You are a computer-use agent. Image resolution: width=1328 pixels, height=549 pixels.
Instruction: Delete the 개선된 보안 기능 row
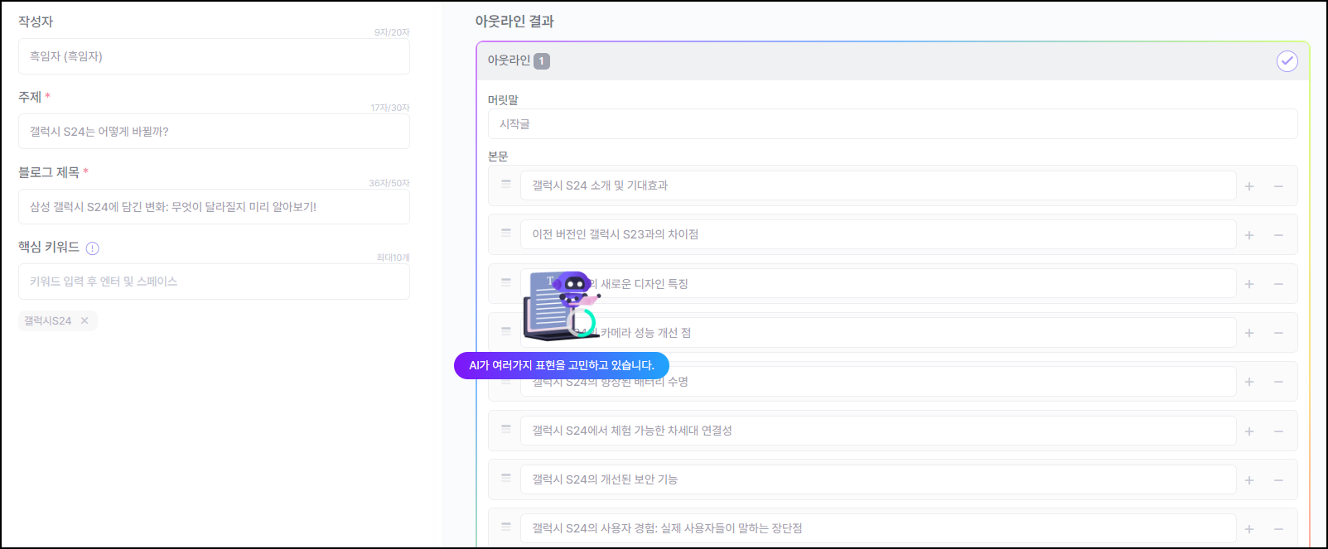point(1278,480)
